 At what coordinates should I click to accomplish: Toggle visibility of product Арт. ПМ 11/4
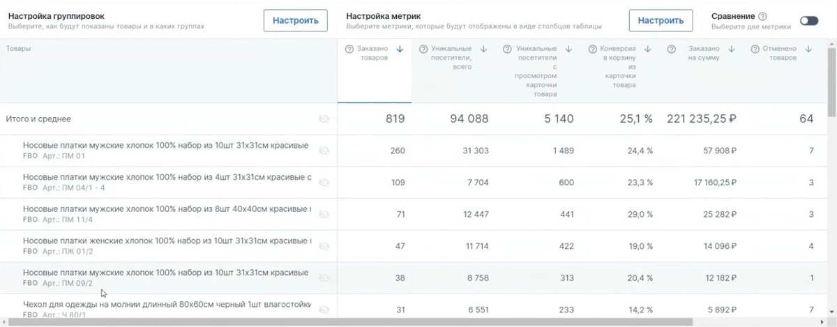324,214
